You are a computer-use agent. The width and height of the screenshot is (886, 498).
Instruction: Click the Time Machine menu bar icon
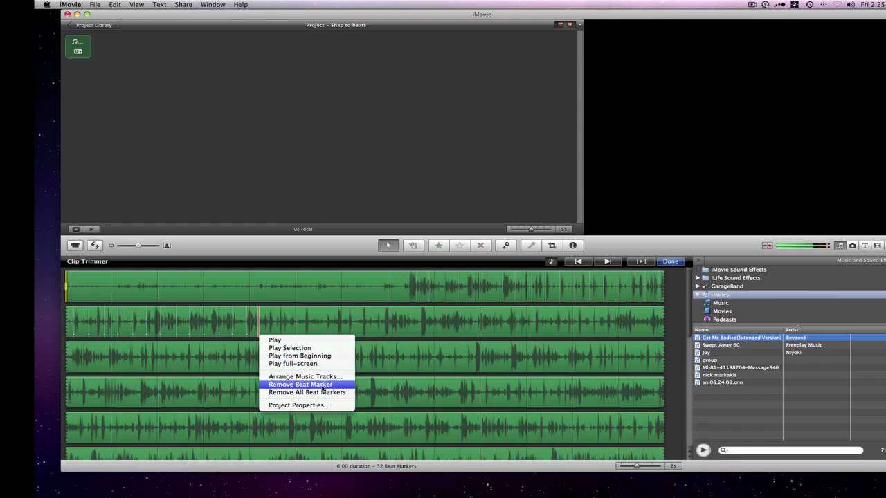coord(809,5)
